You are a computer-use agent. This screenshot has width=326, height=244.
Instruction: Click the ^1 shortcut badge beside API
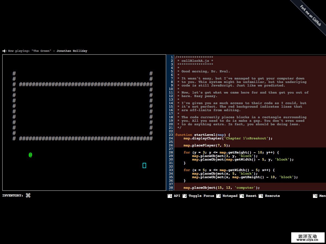tap(170, 196)
